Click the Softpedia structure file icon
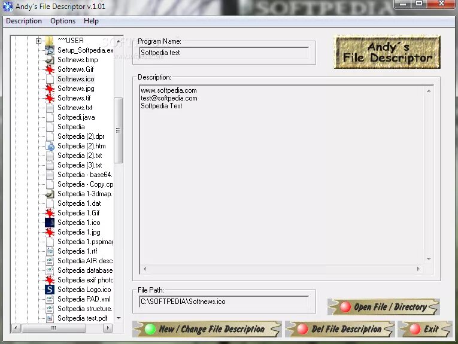The width and height of the screenshot is (458, 344). 50,309
